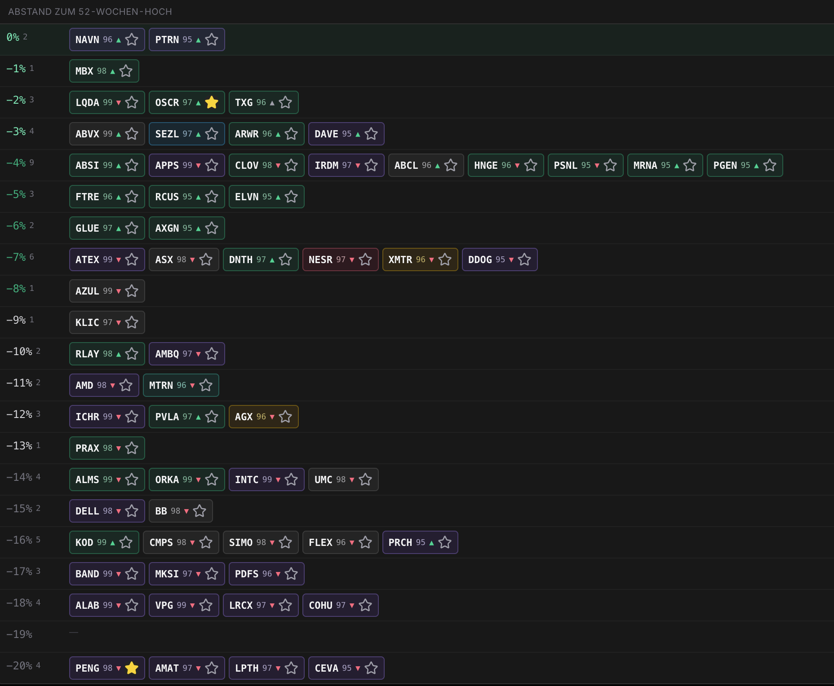Toggle favorite star on AMD chip
This screenshot has height=686, width=834.
[126, 385]
